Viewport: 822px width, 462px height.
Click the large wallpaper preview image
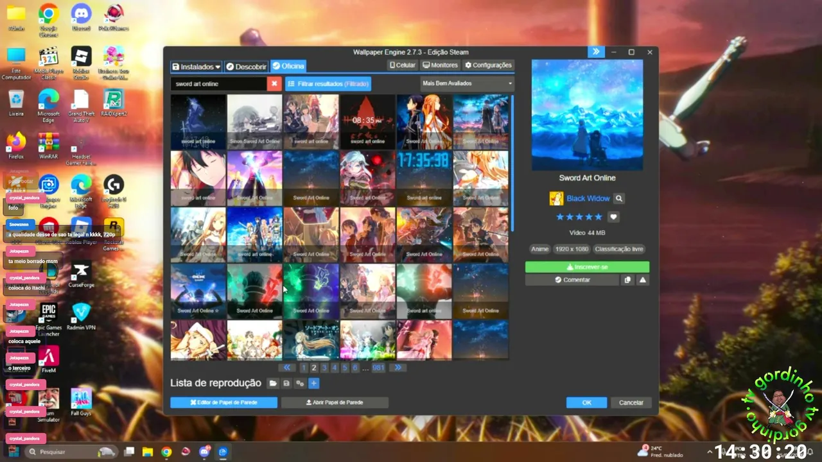pyautogui.click(x=587, y=115)
